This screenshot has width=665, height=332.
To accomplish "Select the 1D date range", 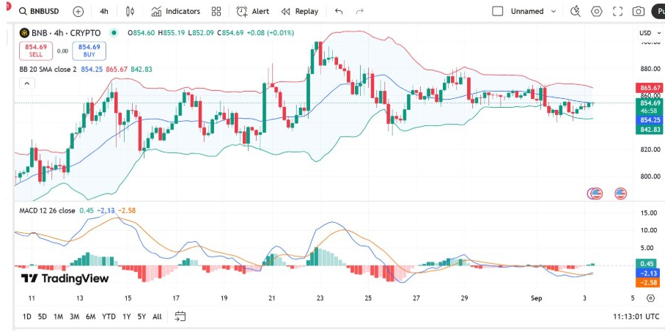I will (26, 317).
